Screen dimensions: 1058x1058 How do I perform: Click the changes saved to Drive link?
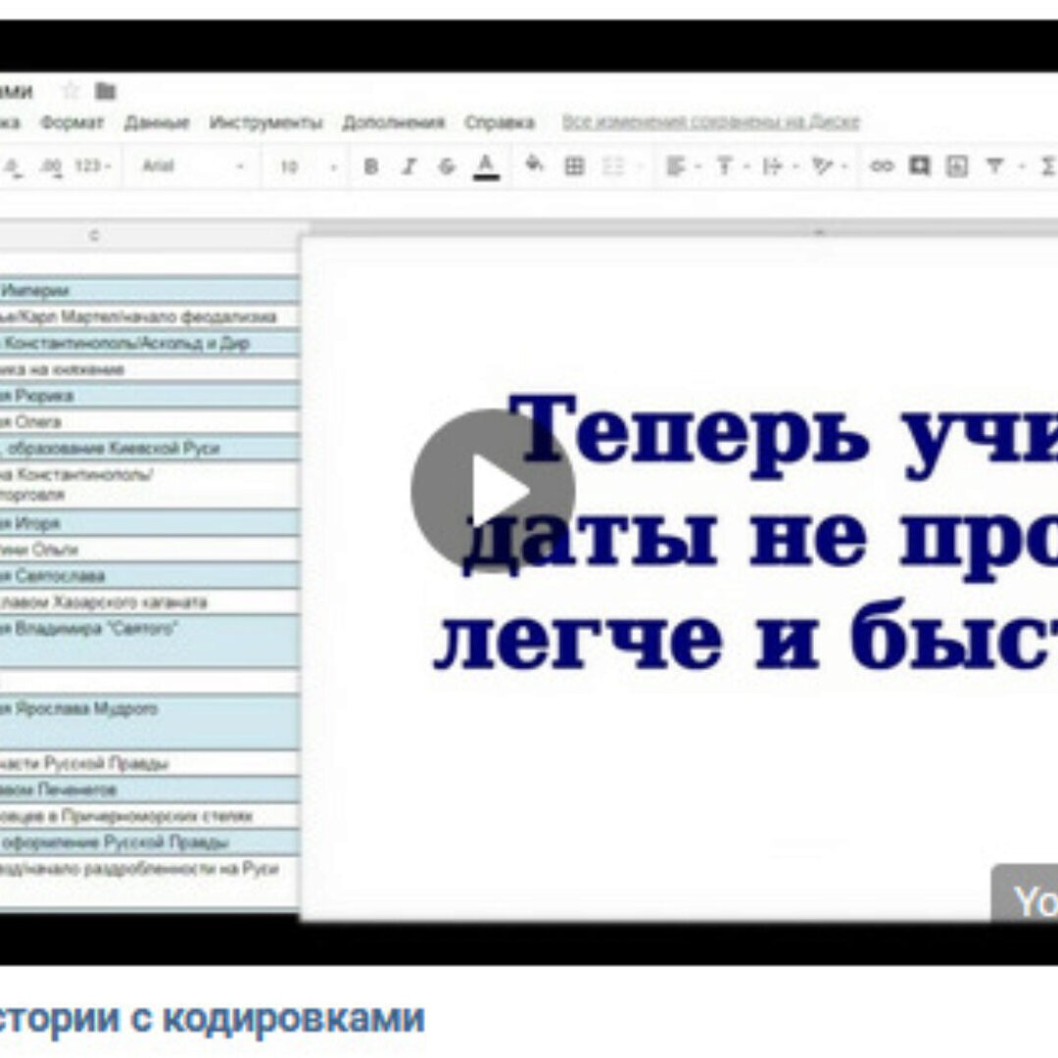pos(710,122)
